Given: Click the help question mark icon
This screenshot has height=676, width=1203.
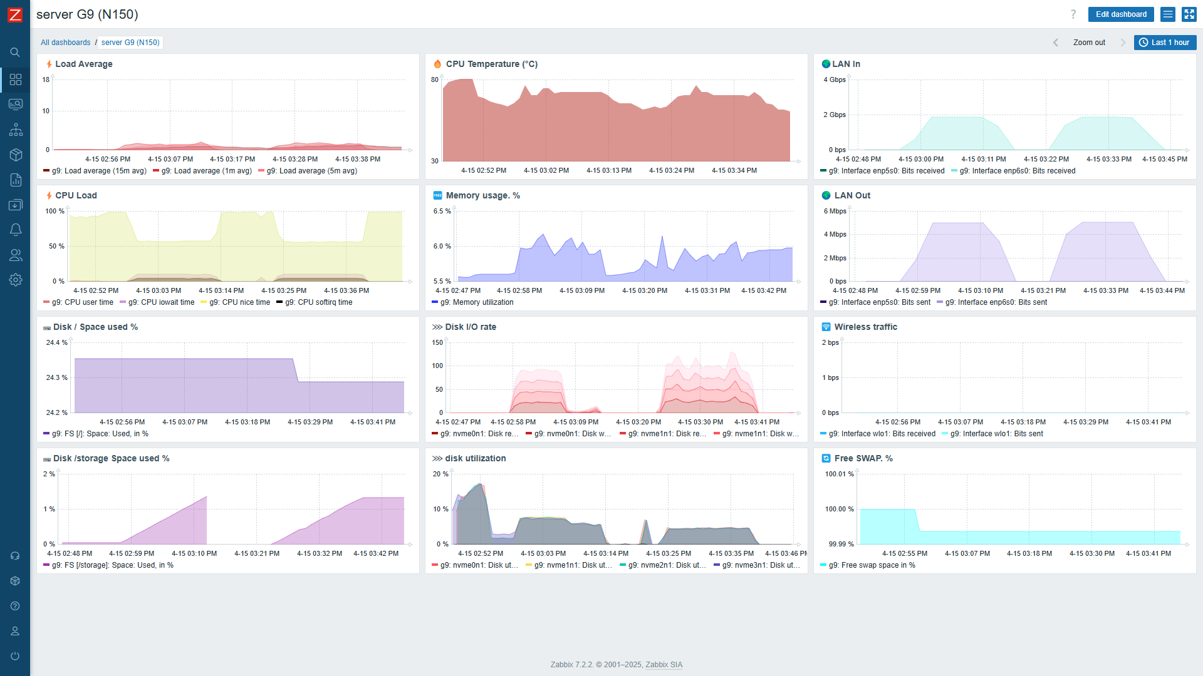Looking at the screenshot, I should tap(1073, 14).
